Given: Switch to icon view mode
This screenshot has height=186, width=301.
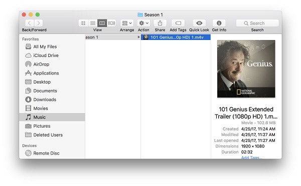Looking at the screenshot, I should tap(83, 23).
